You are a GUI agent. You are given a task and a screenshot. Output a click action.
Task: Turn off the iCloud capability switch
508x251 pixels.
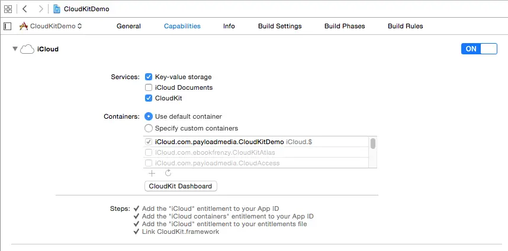point(478,49)
